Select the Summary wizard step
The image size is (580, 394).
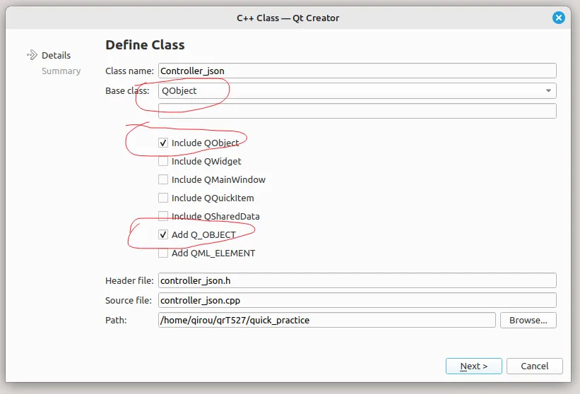tap(61, 71)
